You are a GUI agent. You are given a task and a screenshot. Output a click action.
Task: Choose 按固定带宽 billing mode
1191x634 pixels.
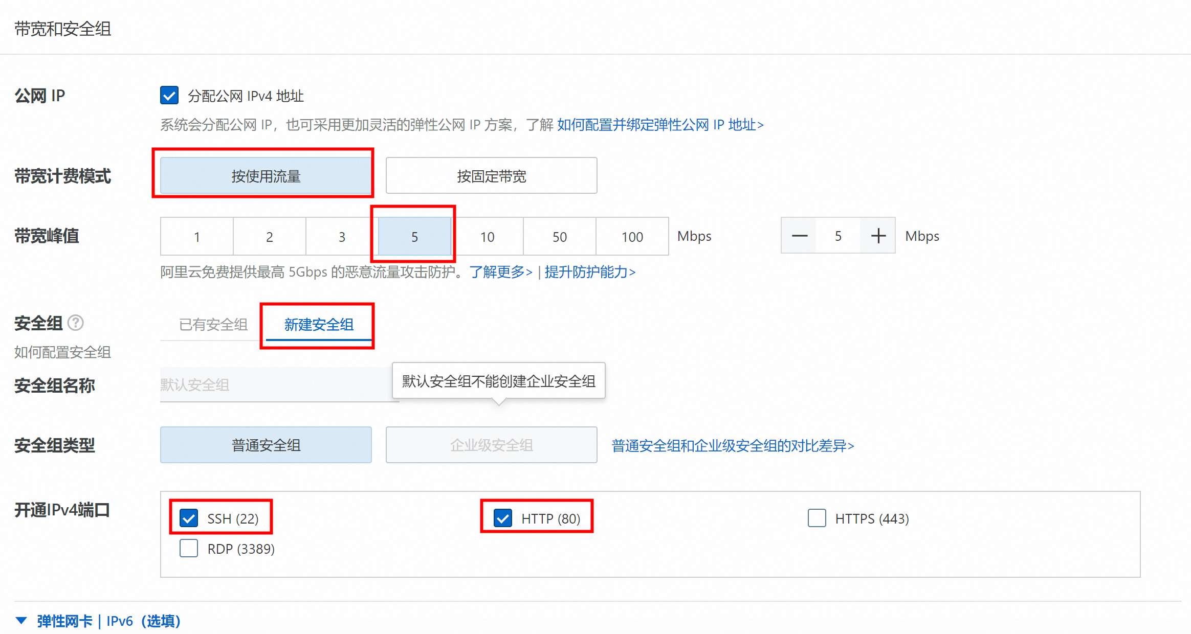point(491,176)
